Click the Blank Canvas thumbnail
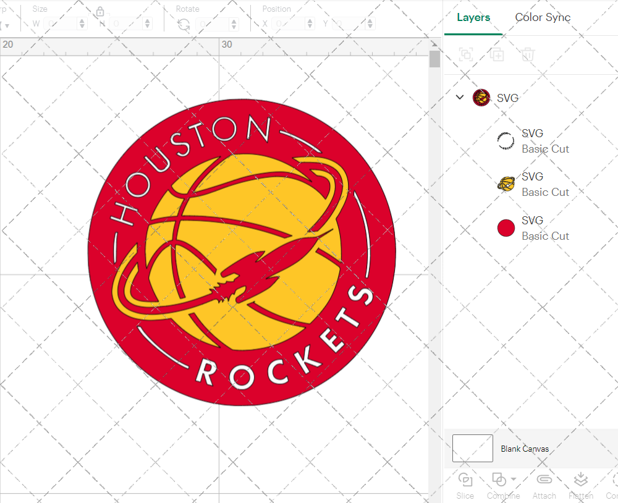618x503 pixels. pyautogui.click(x=473, y=448)
